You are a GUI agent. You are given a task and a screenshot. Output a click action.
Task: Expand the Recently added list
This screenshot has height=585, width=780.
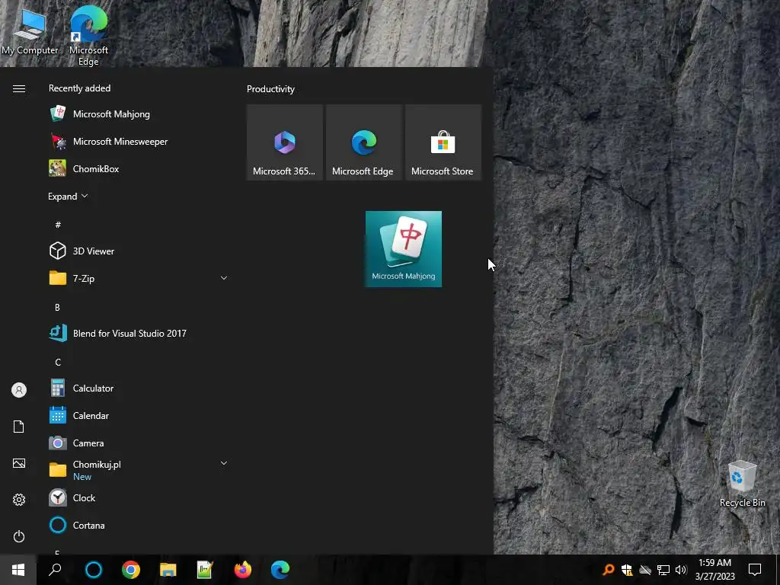[68, 197]
